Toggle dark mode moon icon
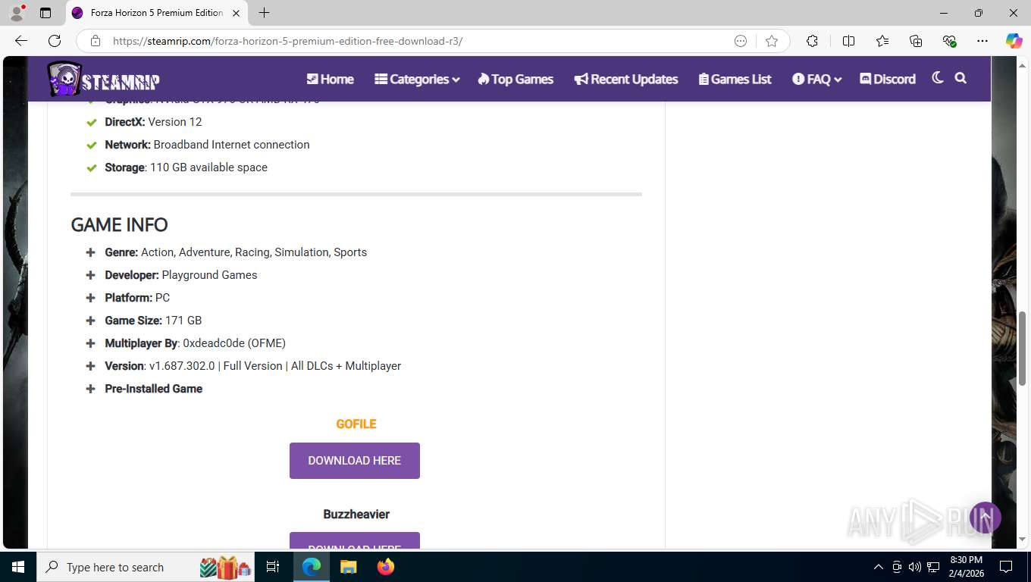 pos(938,77)
